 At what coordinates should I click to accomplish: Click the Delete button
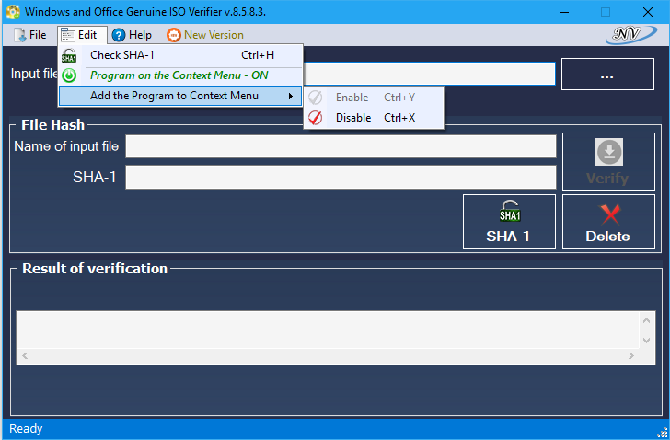click(608, 221)
